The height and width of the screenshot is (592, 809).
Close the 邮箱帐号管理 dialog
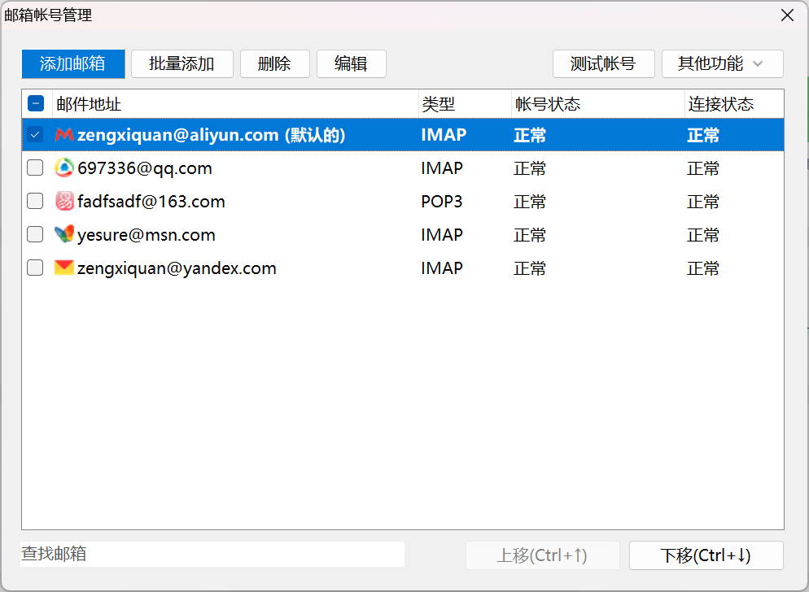[787, 15]
